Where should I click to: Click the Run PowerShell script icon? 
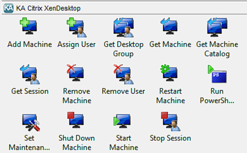pyautogui.click(x=217, y=74)
